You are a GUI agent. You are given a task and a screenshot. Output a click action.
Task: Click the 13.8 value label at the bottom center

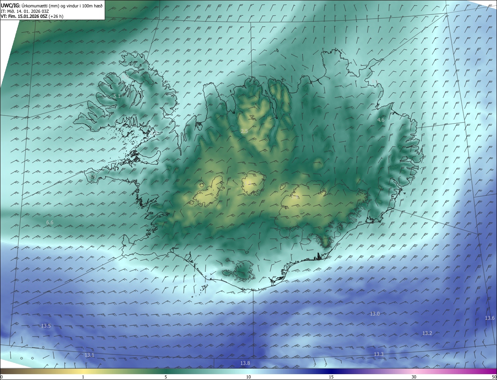pyautogui.click(x=245, y=363)
